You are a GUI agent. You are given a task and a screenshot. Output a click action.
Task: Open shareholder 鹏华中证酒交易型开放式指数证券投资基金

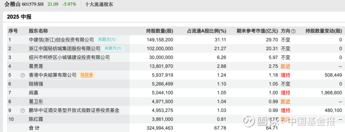[x=74, y=110]
